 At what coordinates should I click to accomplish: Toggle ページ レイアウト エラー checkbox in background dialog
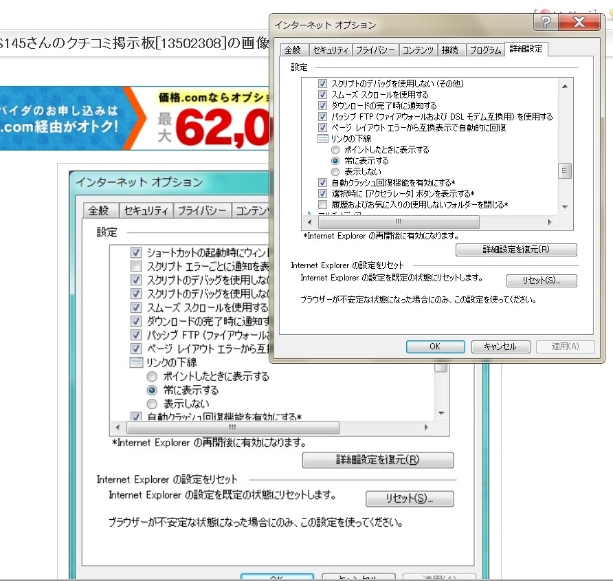135,348
